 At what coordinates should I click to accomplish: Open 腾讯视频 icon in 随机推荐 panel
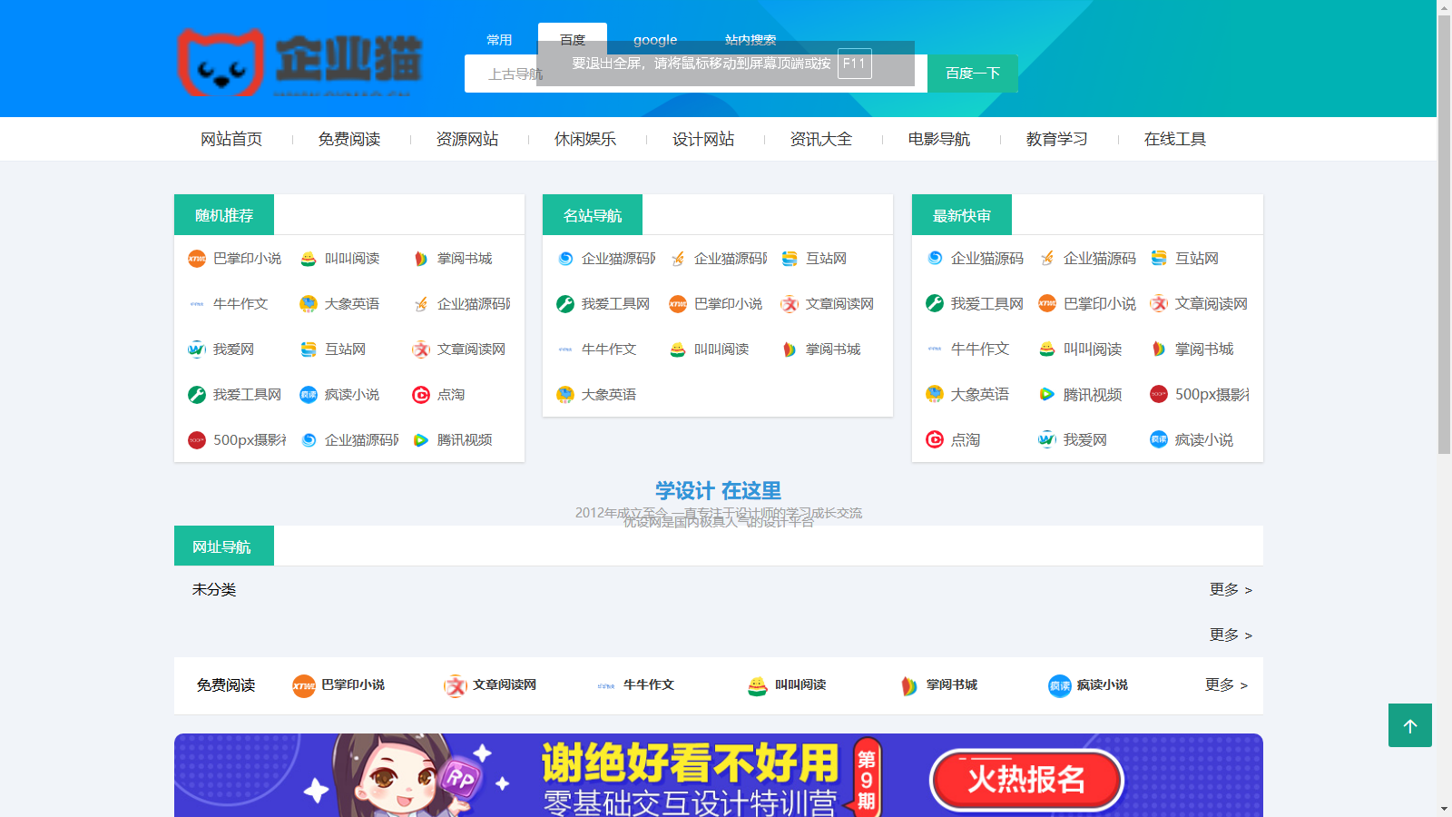(x=421, y=440)
